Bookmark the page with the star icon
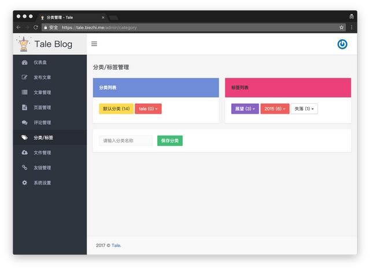Screen dimensions: 370x270 341,28
